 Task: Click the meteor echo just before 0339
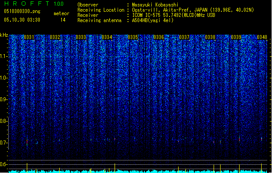pyautogui.click(x=239, y=139)
